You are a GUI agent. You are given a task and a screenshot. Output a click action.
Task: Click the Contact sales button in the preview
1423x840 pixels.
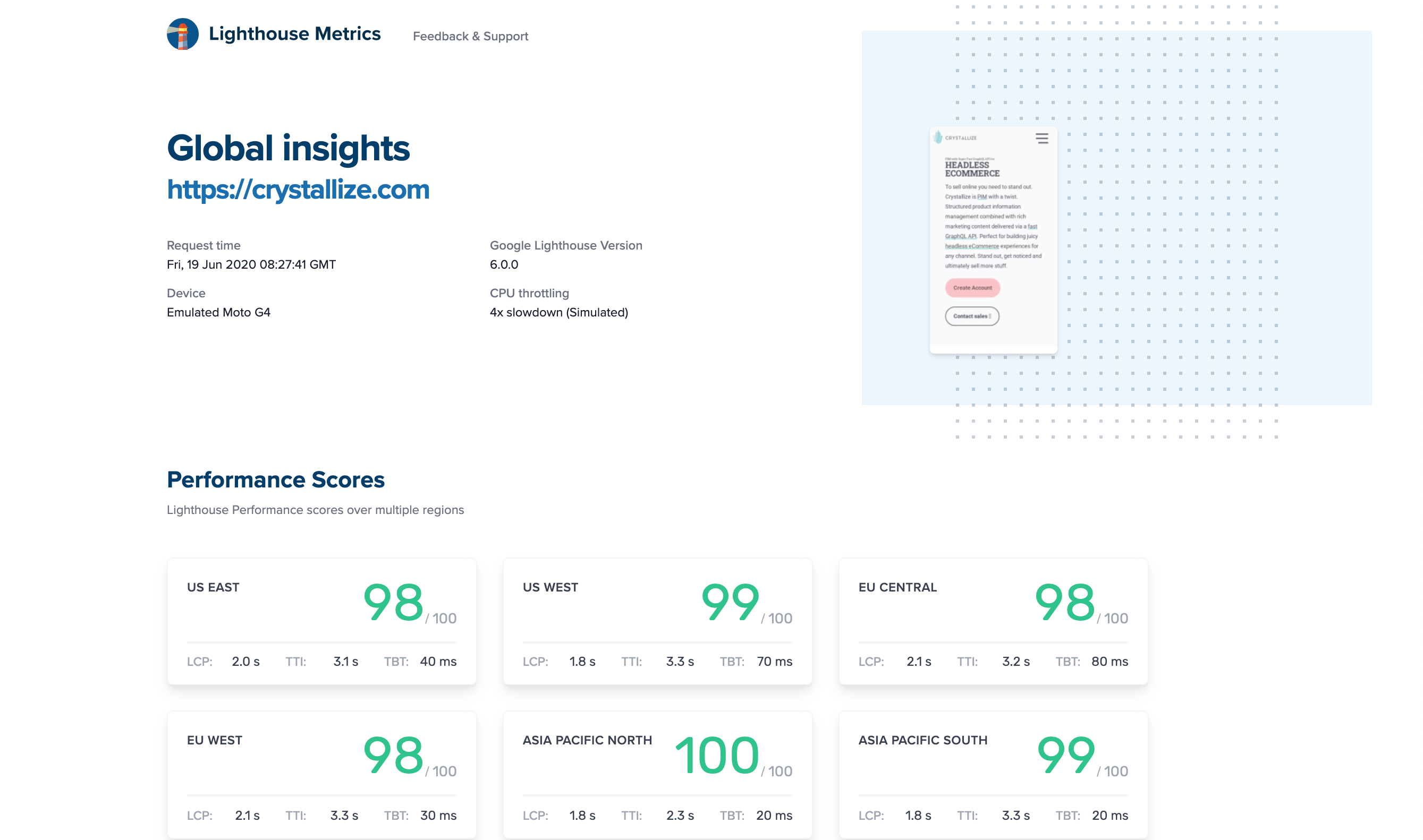point(971,316)
